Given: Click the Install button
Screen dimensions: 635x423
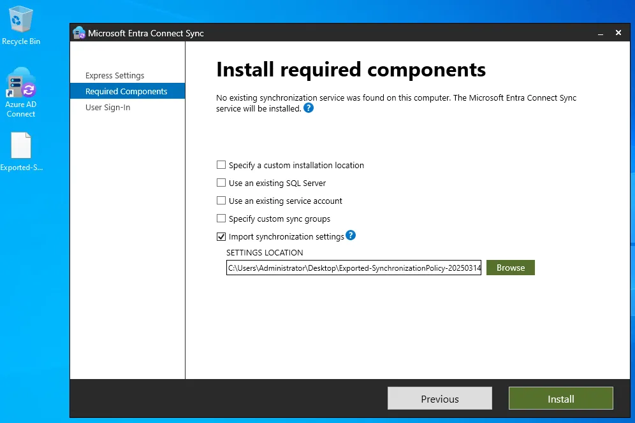Looking at the screenshot, I should pyautogui.click(x=560, y=398).
